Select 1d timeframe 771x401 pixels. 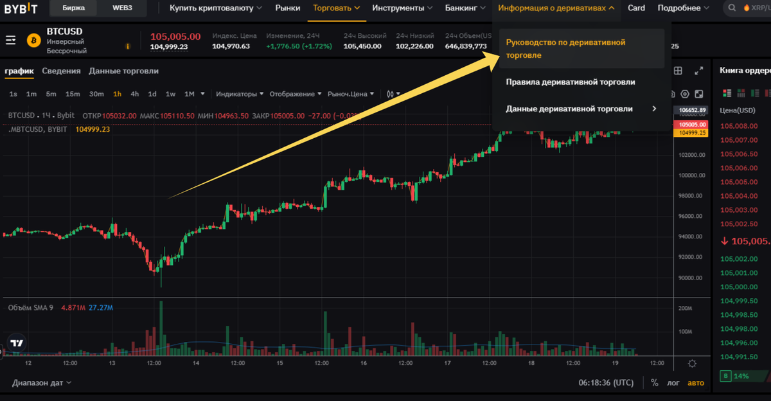pos(152,94)
